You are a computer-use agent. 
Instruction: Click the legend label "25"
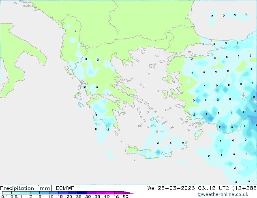point(79,196)
